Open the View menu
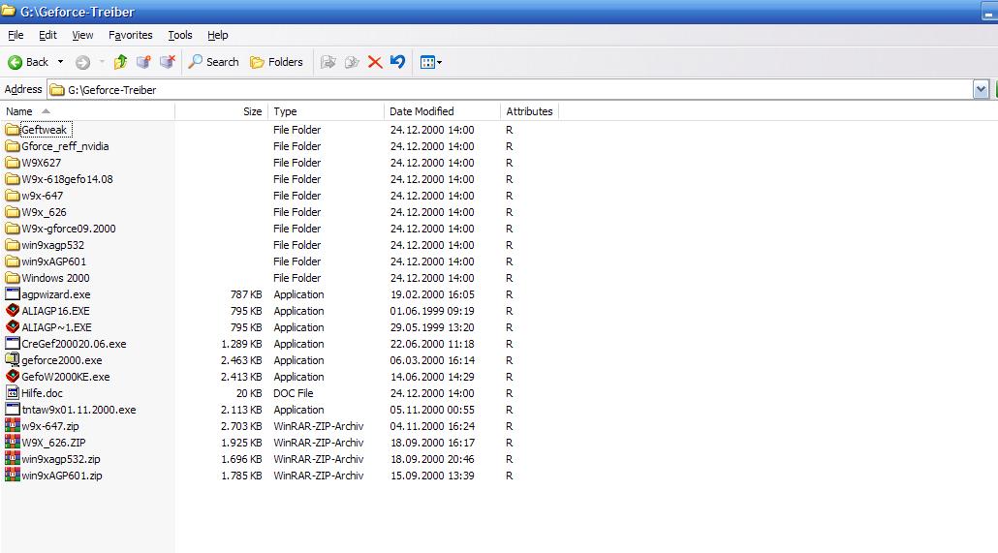Viewport: 998px width, 553px height. point(82,35)
